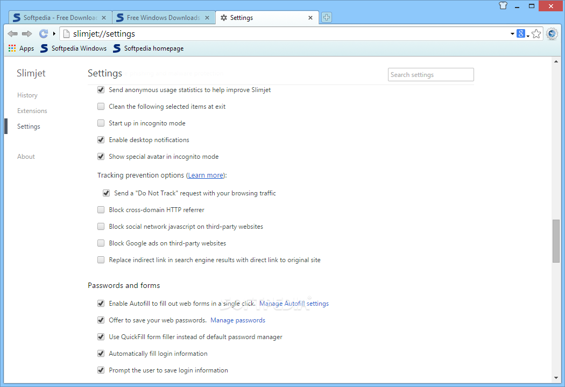
Task: Open the Learn more link
Action: pyautogui.click(x=206, y=175)
